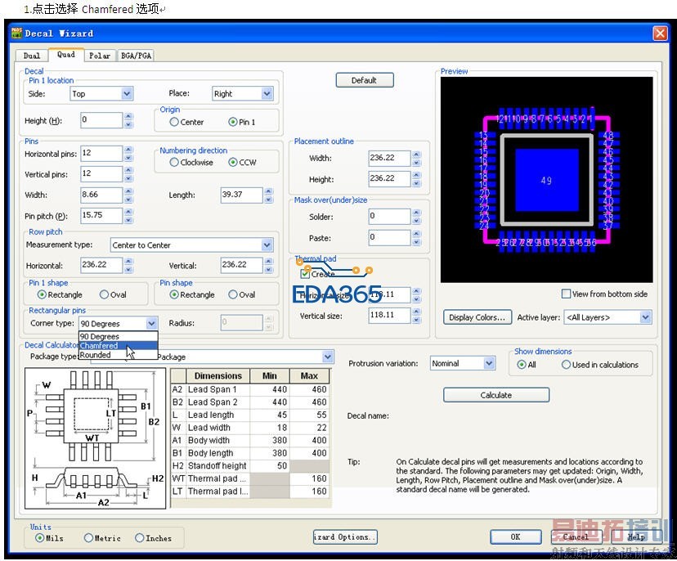Click the Default button
This screenshot has width=677, height=561.
364,80
